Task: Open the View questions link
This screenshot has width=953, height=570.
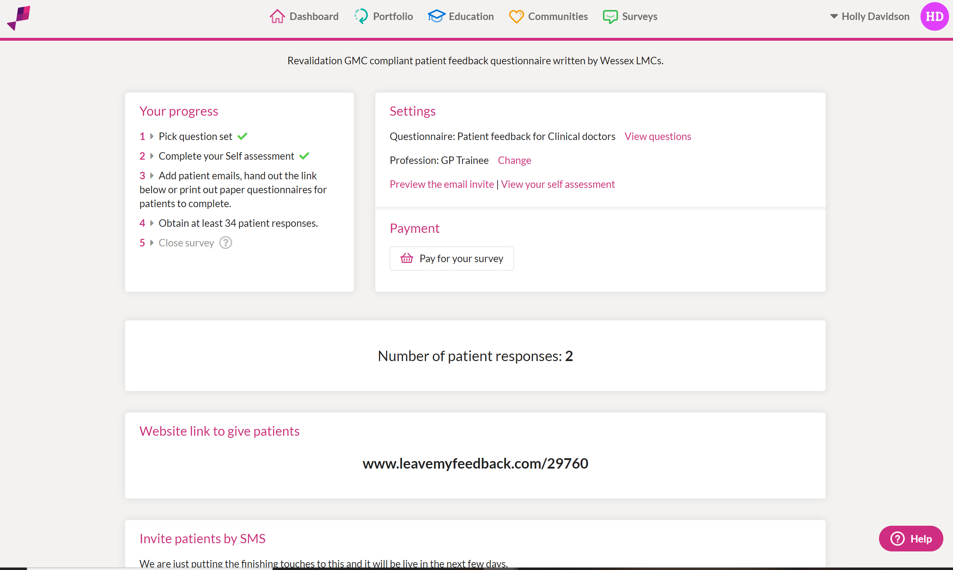Action: [658, 136]
